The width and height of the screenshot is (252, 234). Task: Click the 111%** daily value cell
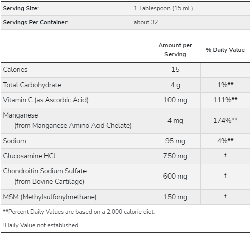coord(225,100)
